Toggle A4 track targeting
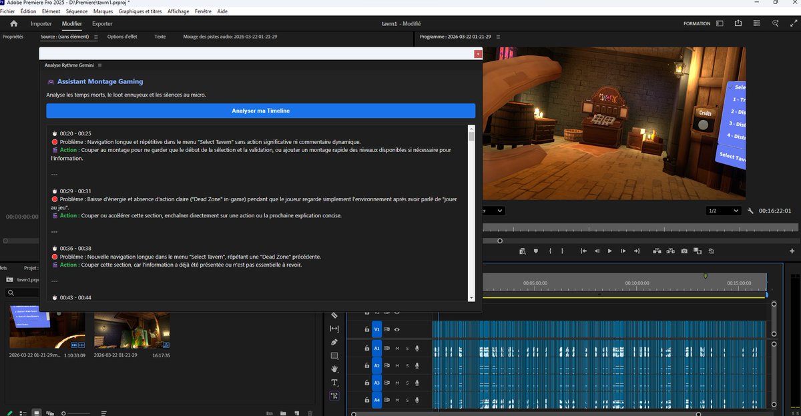This screenshot has width=801, height=416. pyautogui.click(x=376, y=400)
